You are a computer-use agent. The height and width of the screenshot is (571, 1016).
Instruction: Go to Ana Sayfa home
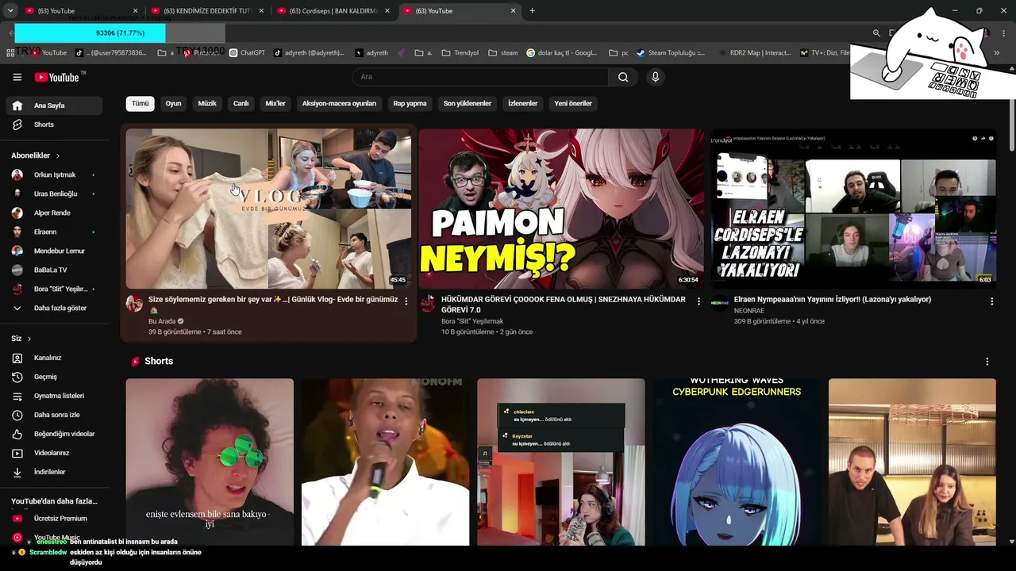[54, 105]
